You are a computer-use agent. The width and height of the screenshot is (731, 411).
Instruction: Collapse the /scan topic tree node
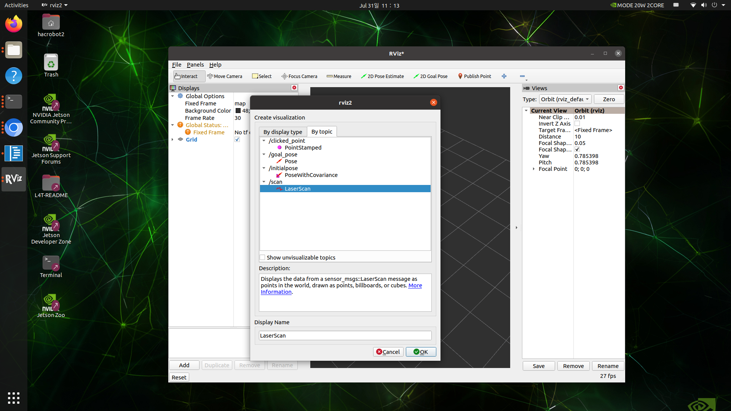tap(264, 182)
